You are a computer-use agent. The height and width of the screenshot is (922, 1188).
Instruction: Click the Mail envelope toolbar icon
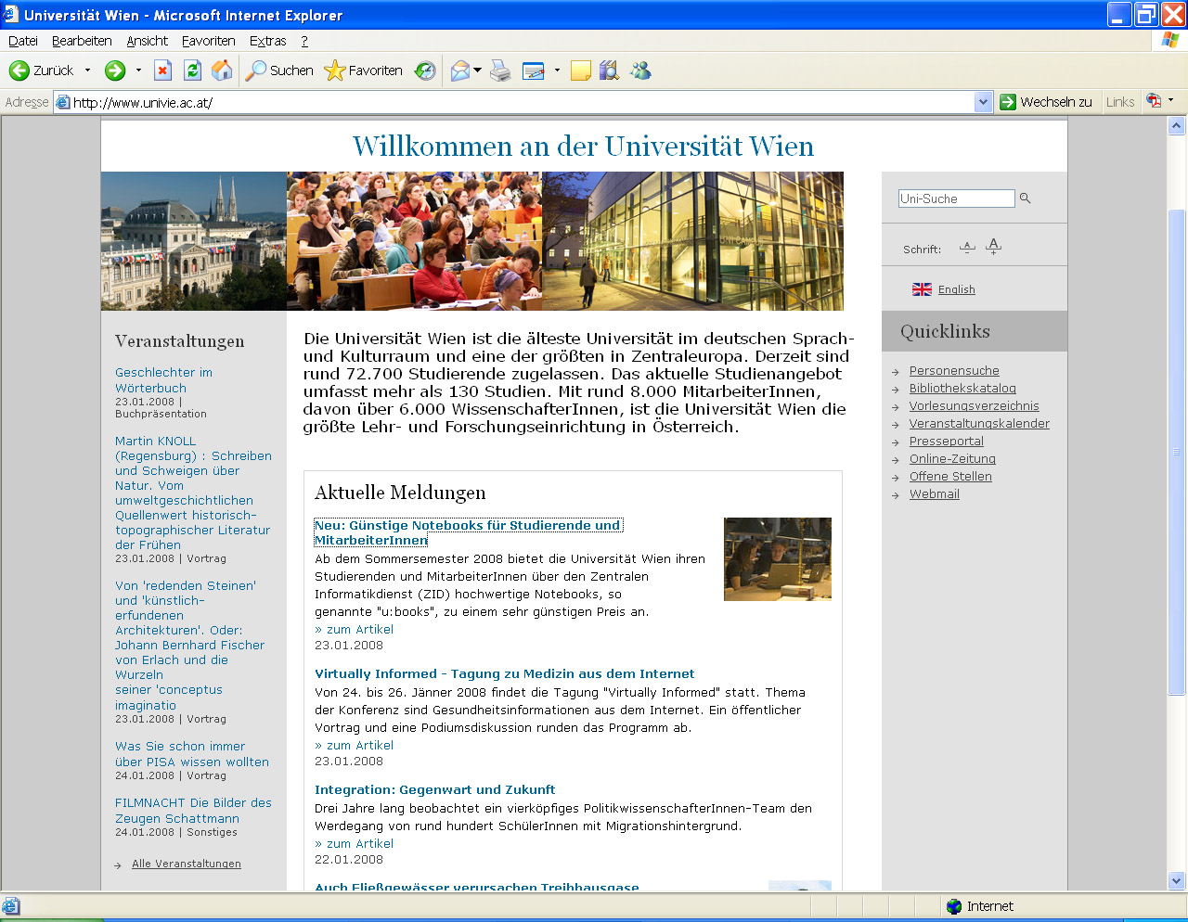pyautogui.click(x=460, y=70)
